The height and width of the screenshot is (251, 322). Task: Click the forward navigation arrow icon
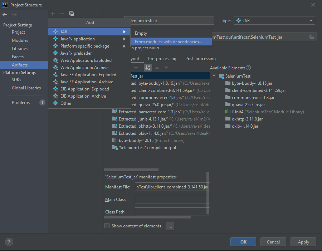click(14, 15)
